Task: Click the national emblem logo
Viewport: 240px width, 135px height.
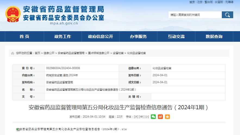Action: click(13, 14)
